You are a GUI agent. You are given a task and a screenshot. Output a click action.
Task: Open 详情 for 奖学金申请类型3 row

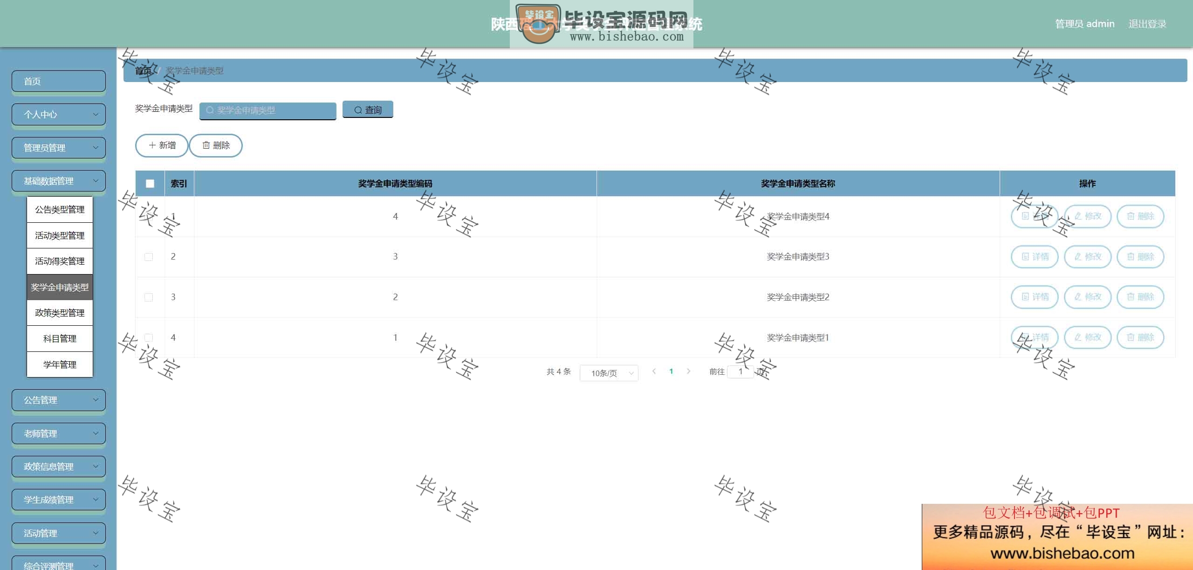pos(1035,257)
